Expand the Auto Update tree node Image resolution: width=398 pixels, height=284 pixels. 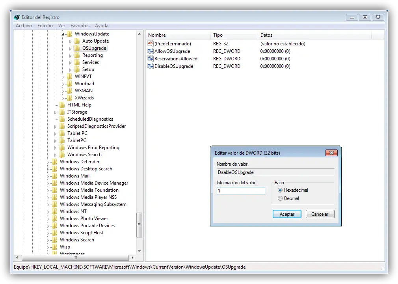click(70, 41)
